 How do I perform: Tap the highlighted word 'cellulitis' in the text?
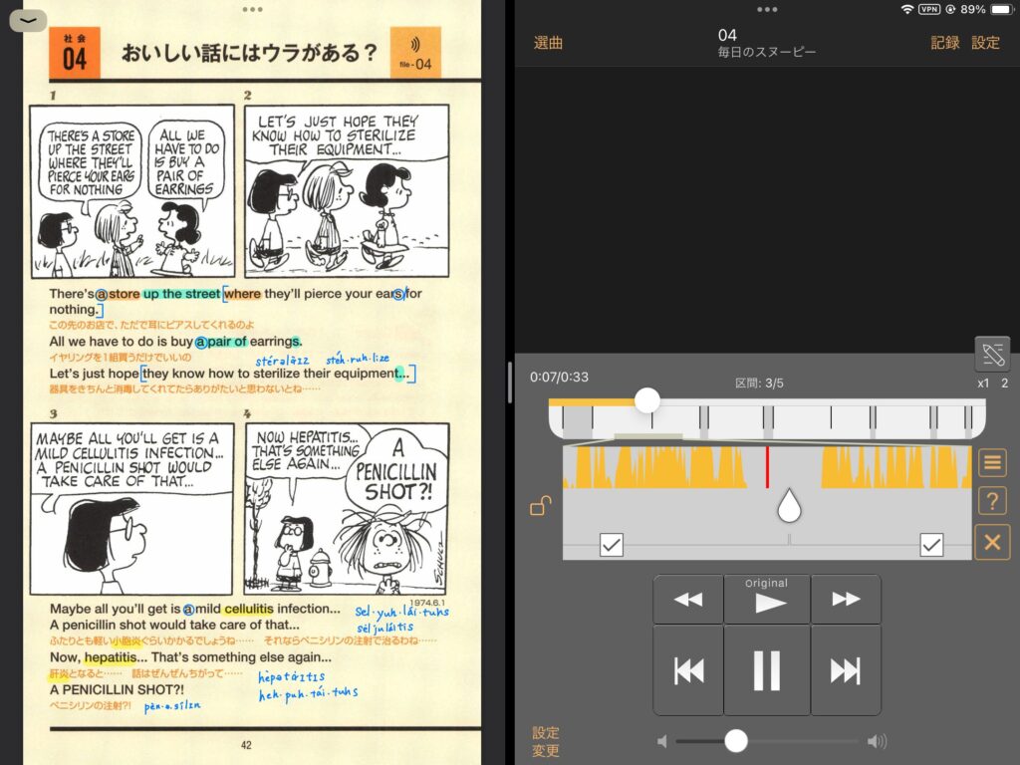click(x=248, y=609)
